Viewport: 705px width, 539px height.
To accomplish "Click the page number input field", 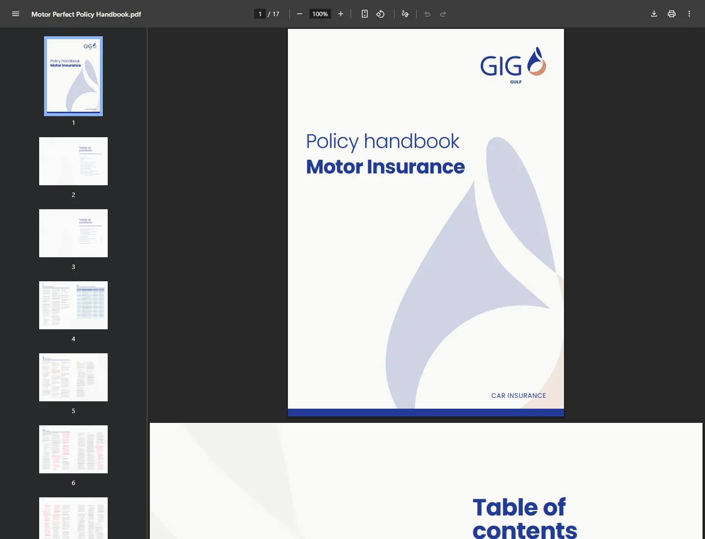I will 260,14.
